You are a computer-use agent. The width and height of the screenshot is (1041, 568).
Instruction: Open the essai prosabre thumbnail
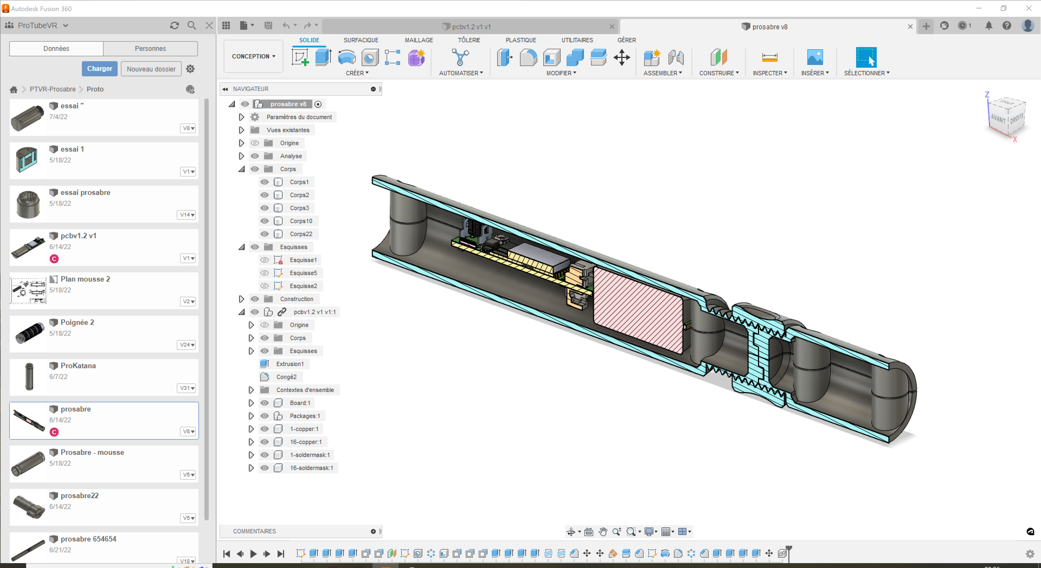[x=28, y=204]
